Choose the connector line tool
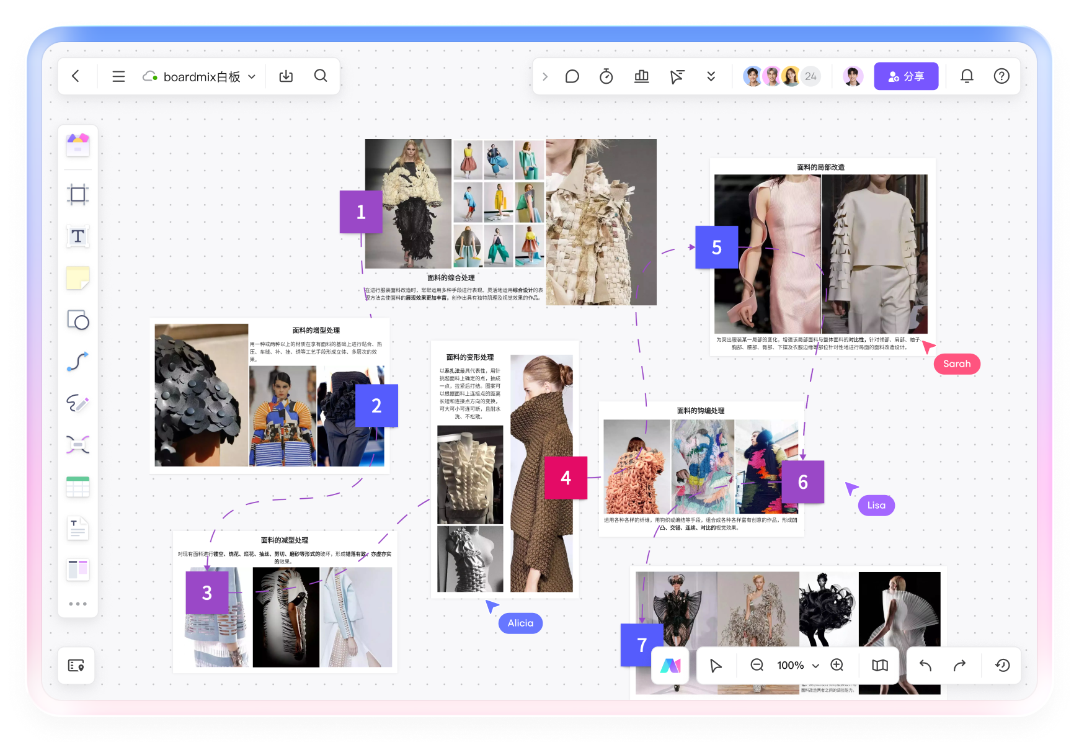This screenshot has height=742, width=1079. (78, 362)
